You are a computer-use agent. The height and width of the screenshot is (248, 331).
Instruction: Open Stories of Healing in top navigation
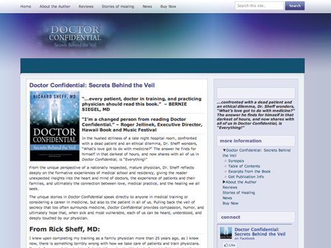coord(118,7)
